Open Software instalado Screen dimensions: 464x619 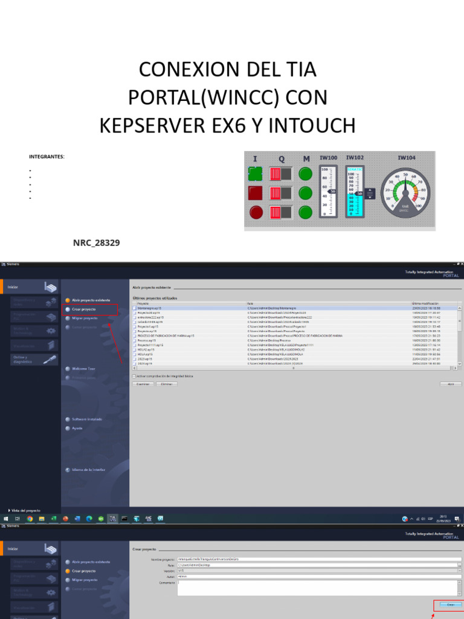coord(84,420)
